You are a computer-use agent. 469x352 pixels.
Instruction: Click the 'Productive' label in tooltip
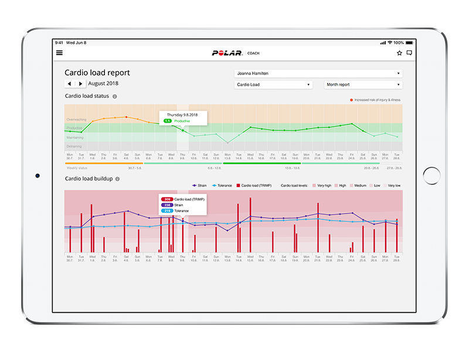click(182, 121)
